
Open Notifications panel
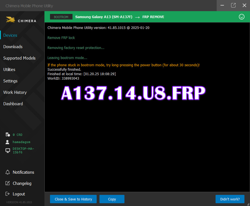click(x=23, y=172)
